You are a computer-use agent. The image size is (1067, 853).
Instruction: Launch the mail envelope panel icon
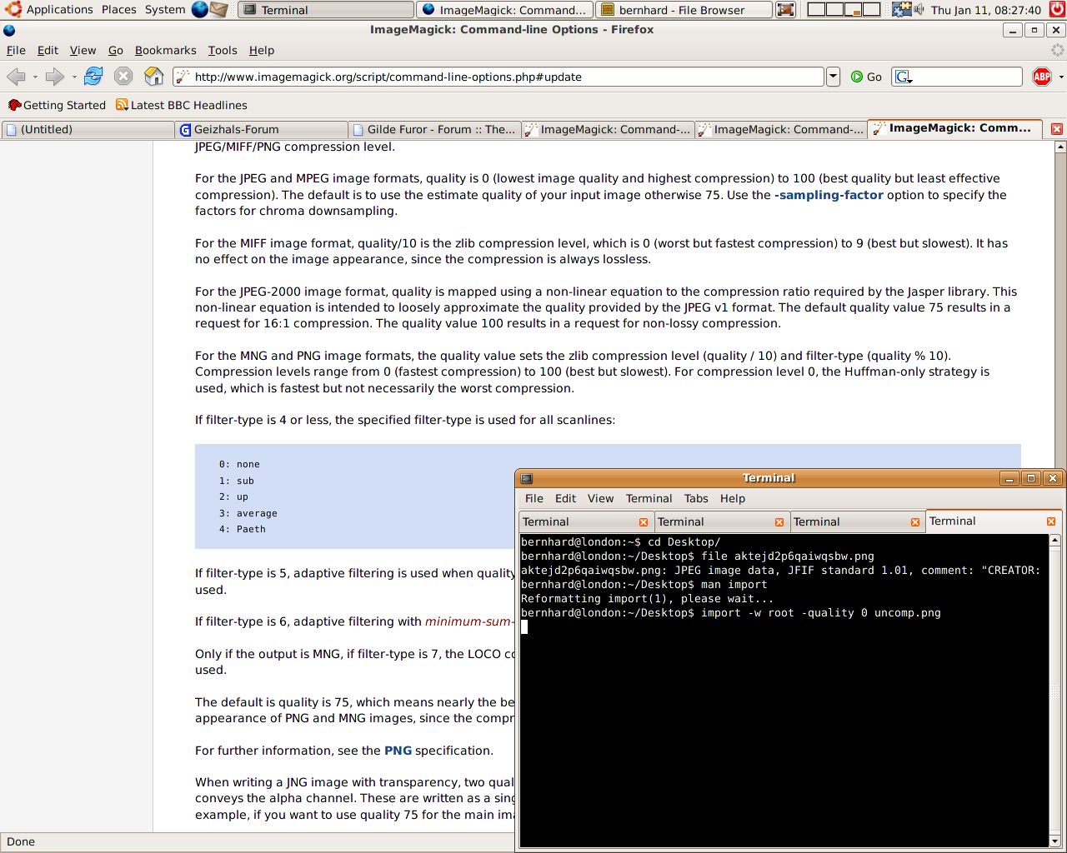pyautogui.click(x=218, y=9)
